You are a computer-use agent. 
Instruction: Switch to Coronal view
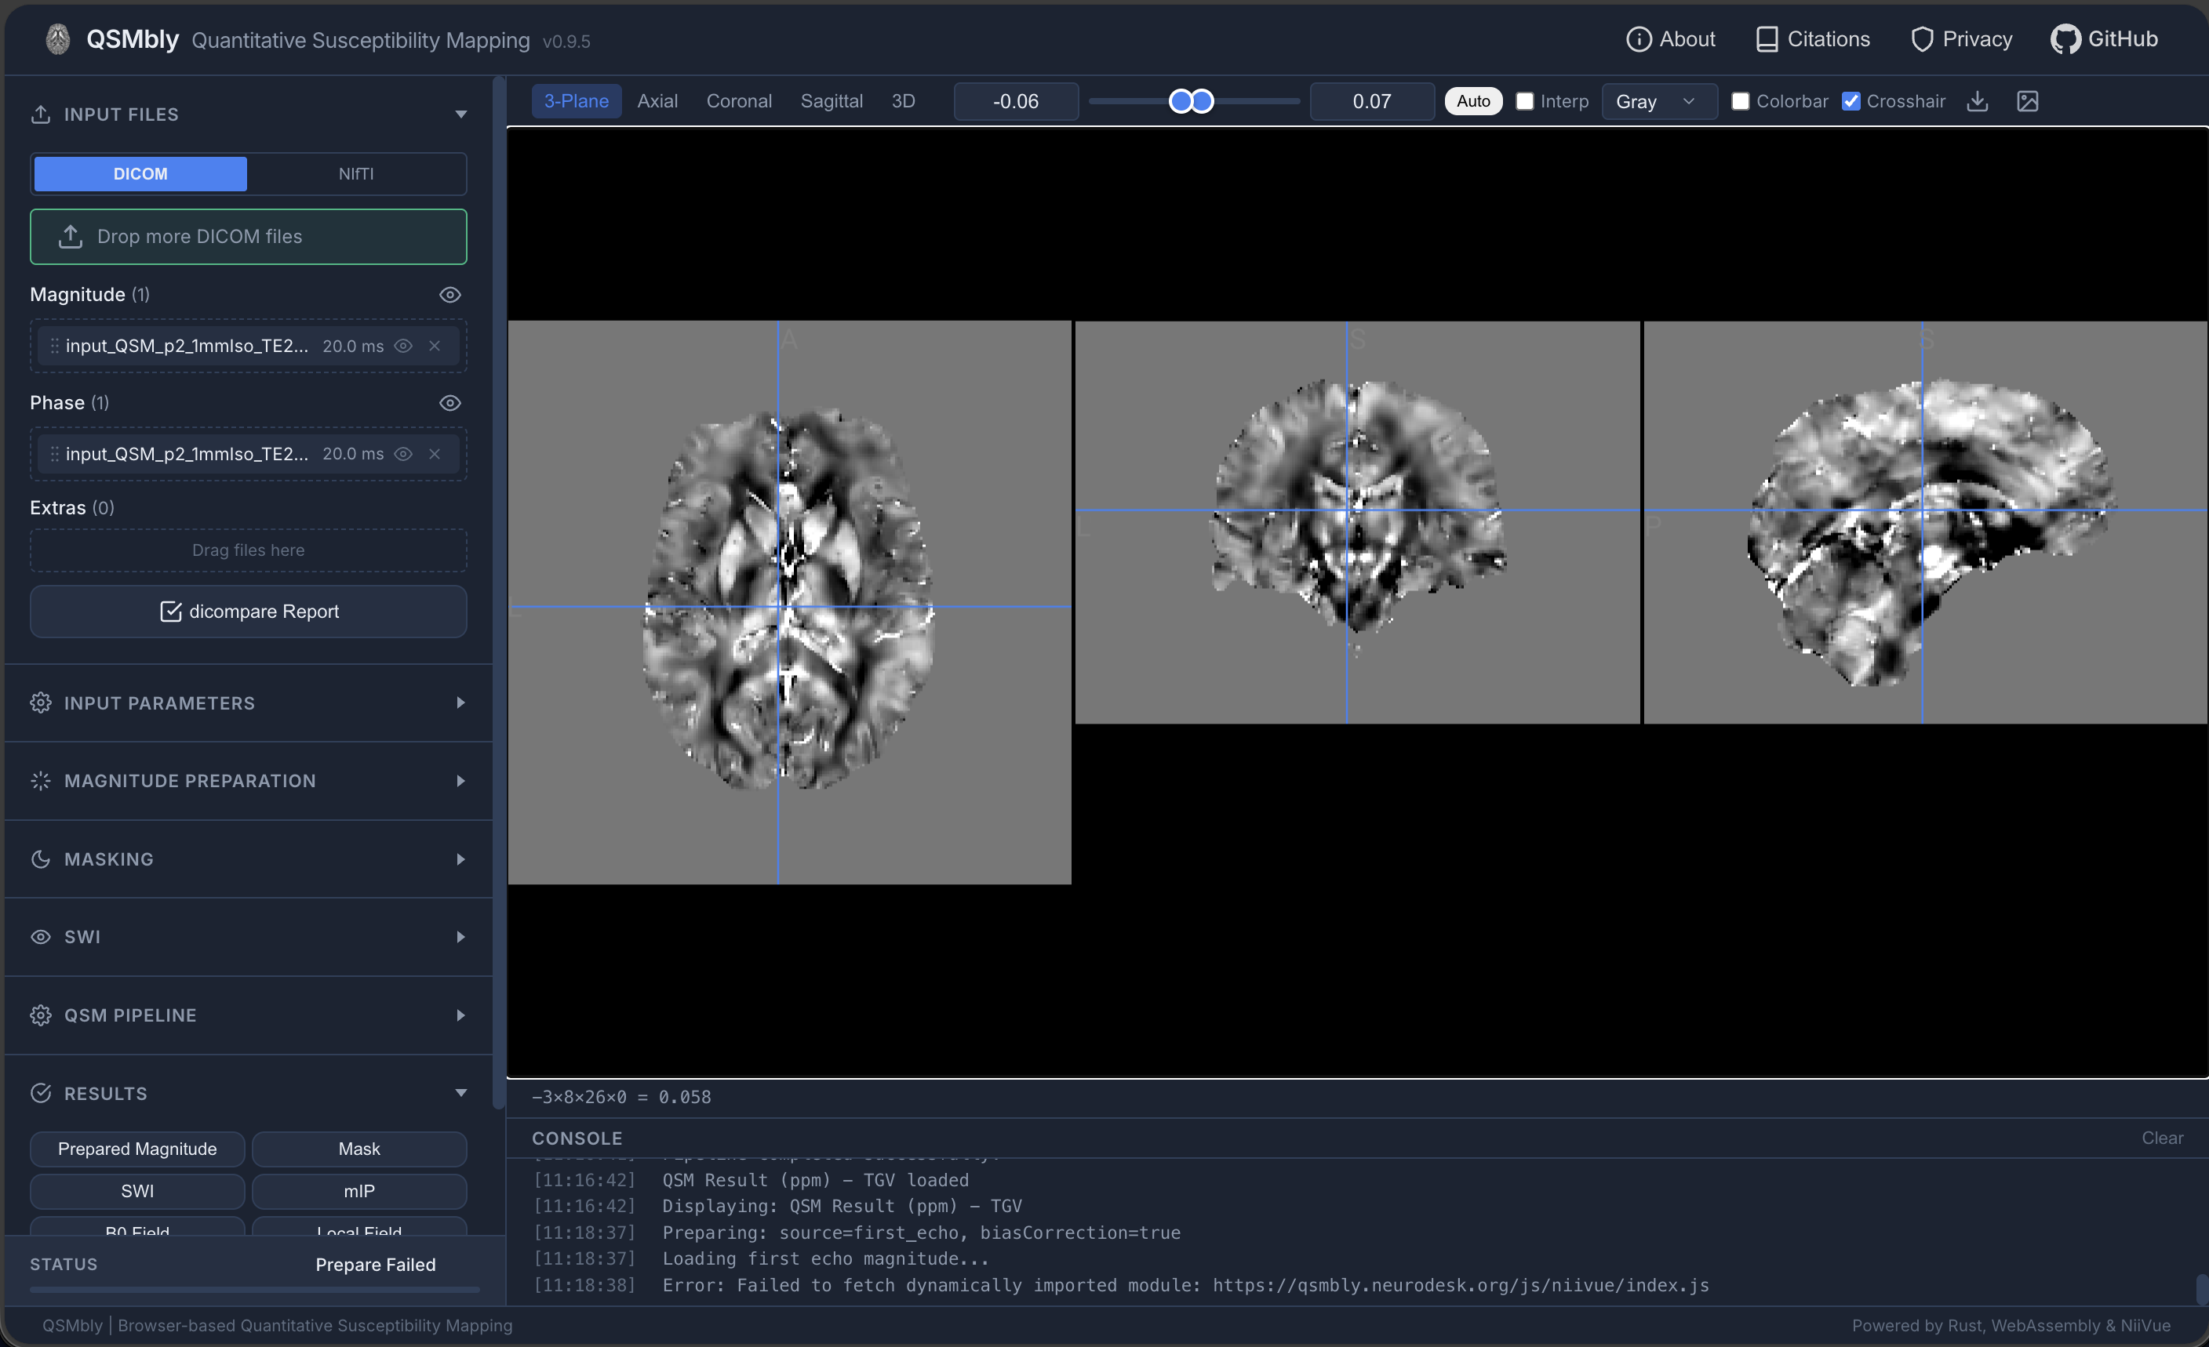point(739,100)
